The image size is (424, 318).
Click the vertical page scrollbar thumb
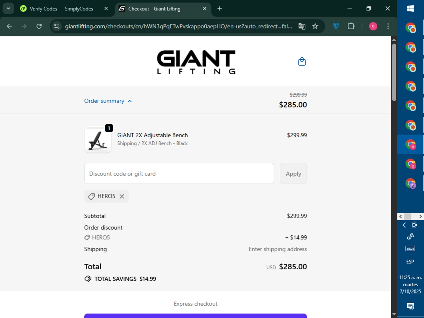394,72
